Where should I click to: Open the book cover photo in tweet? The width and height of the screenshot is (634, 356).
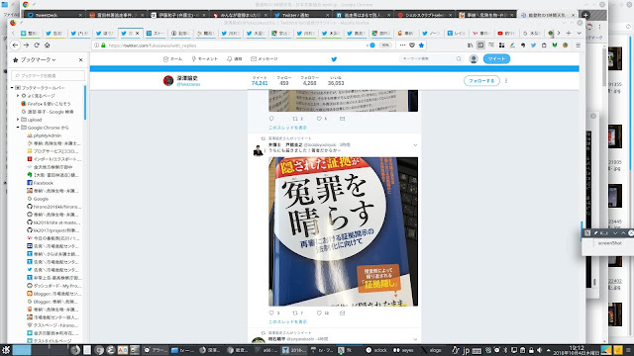point(344,231)
